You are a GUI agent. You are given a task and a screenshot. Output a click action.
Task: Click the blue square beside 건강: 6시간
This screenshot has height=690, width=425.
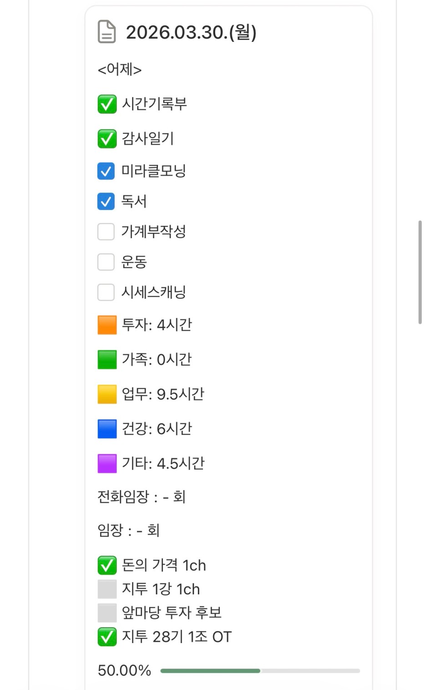pyautogui.click(x=107, y=429)
